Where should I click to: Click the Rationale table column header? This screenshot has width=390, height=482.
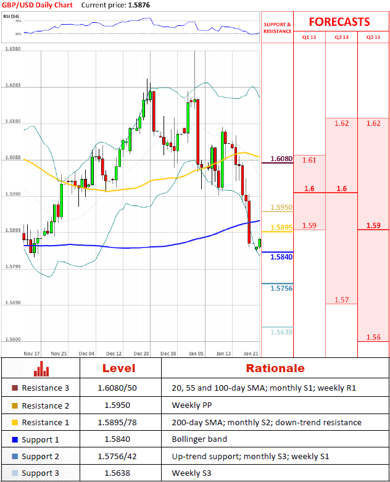pos(275,368)
